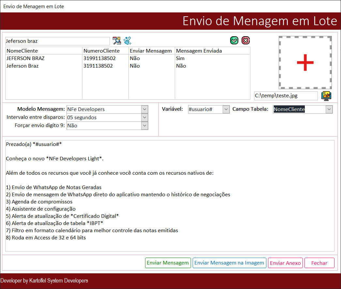Open the Intervalo entre disparos dropdown

coord(145,118)
